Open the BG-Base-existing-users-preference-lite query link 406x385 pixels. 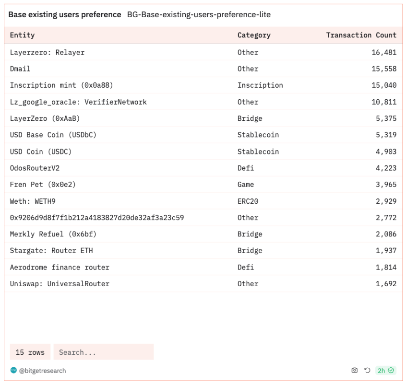click(199, 15)
